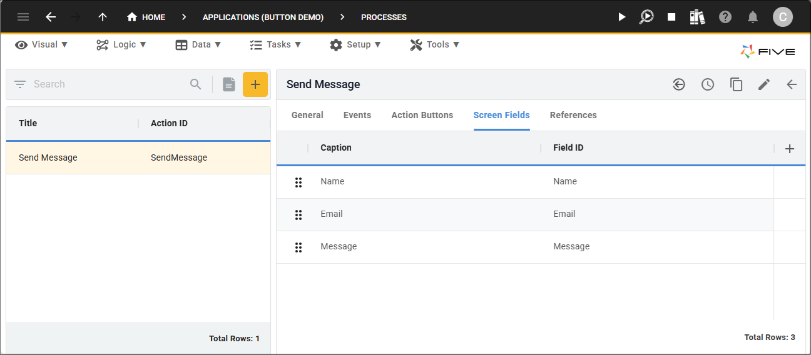Select the Screen Fields tab

tap(502, 115)
